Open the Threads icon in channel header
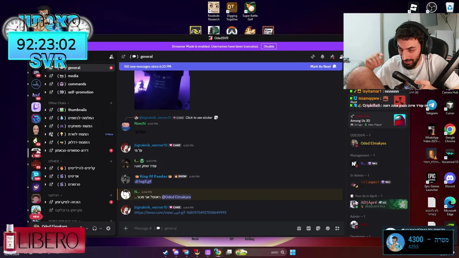 pos(313,57)
